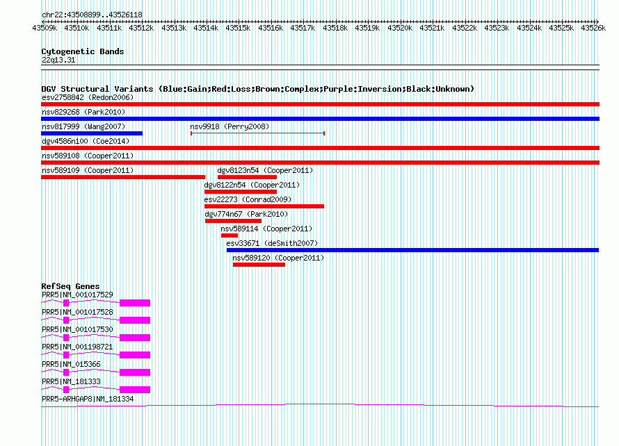The image size is (619, 446).
Task: Click the esv2758842 (Redon2006) red loss bar
Action: tap(320, 104)
